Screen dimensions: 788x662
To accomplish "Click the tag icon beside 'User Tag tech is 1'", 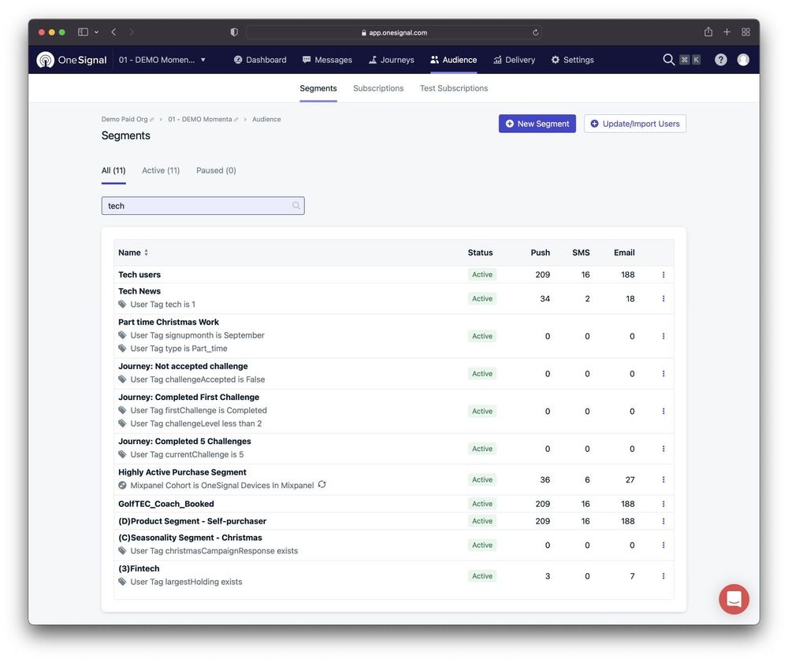I will click(x=122, y=304).
